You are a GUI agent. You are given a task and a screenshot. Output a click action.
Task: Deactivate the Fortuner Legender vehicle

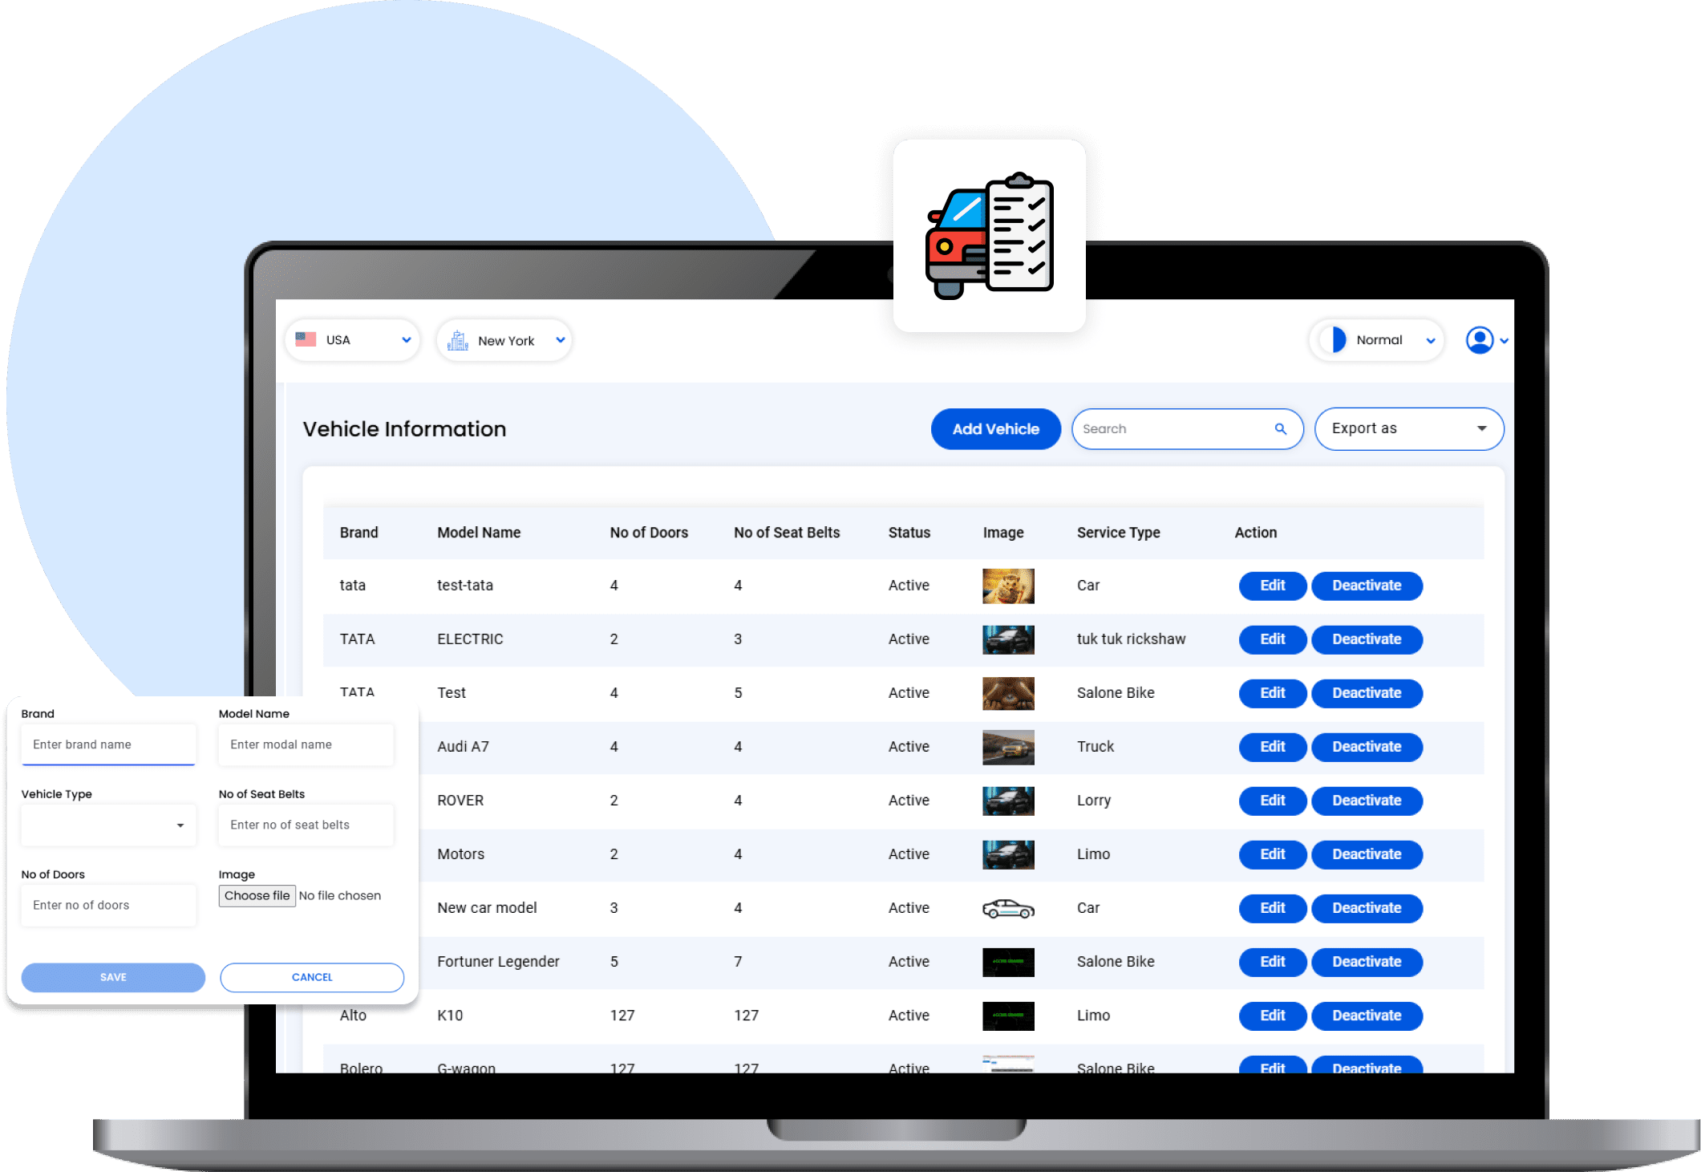(1366, 962)
